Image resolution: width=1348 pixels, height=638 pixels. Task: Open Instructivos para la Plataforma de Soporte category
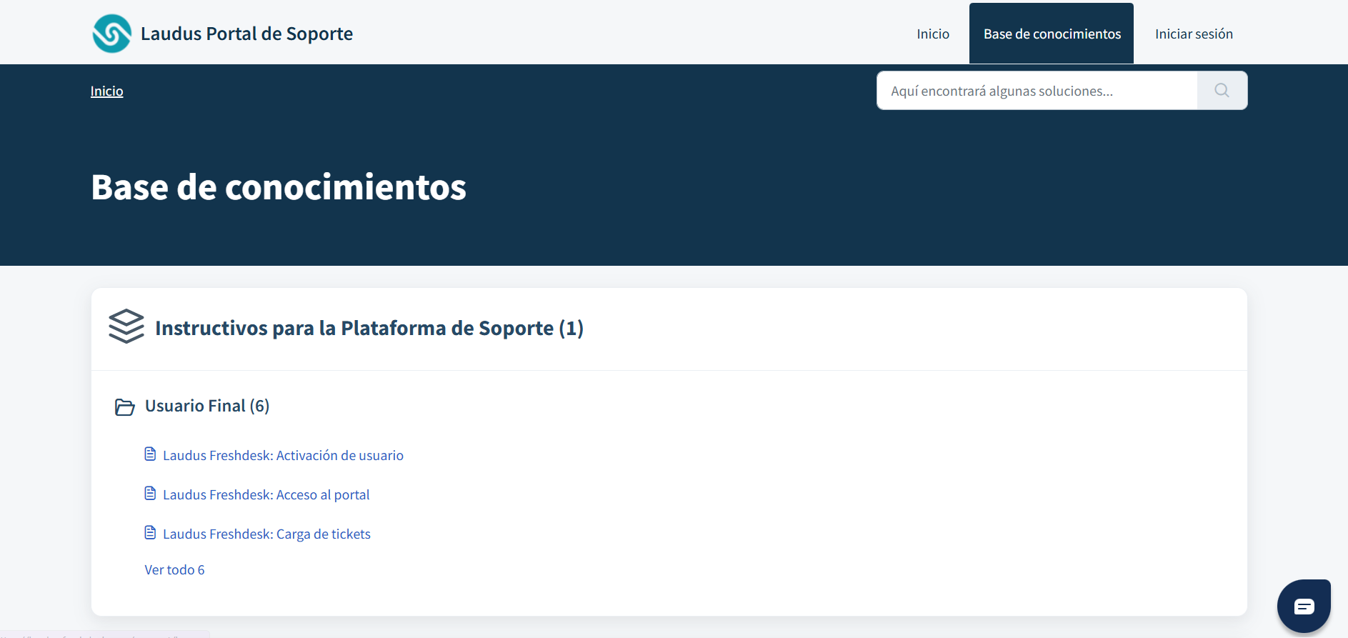[x=369, y=328]
